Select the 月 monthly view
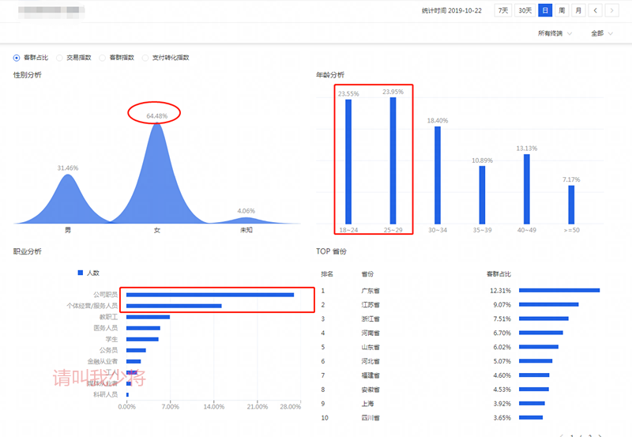Viewport: 632px width, 437px height. click(x=578, y=10)
